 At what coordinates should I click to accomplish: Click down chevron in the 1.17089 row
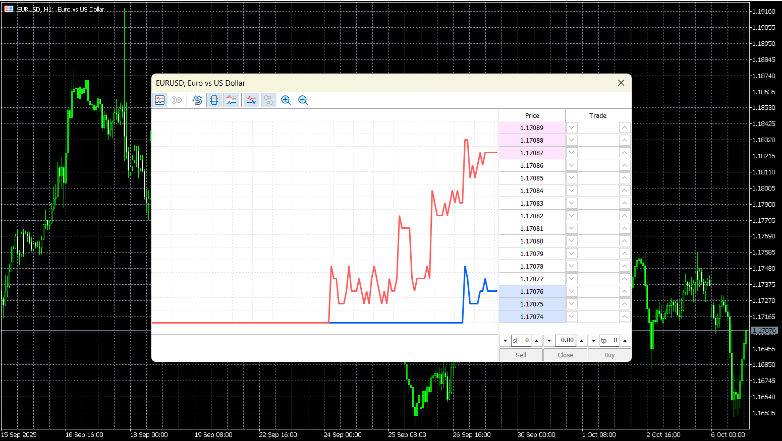[x=572, y=128]
